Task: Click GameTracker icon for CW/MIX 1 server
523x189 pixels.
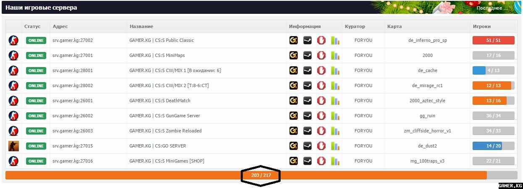Action: [x=294, y=70]
